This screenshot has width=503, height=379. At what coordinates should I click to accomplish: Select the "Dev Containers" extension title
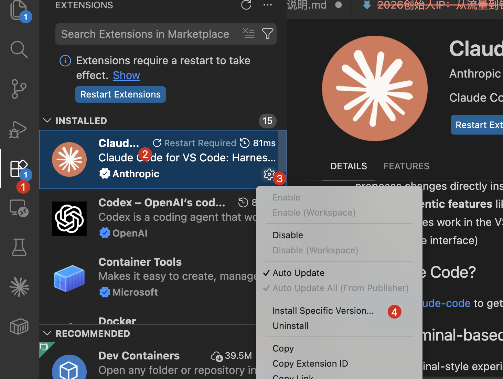[139, 356]
